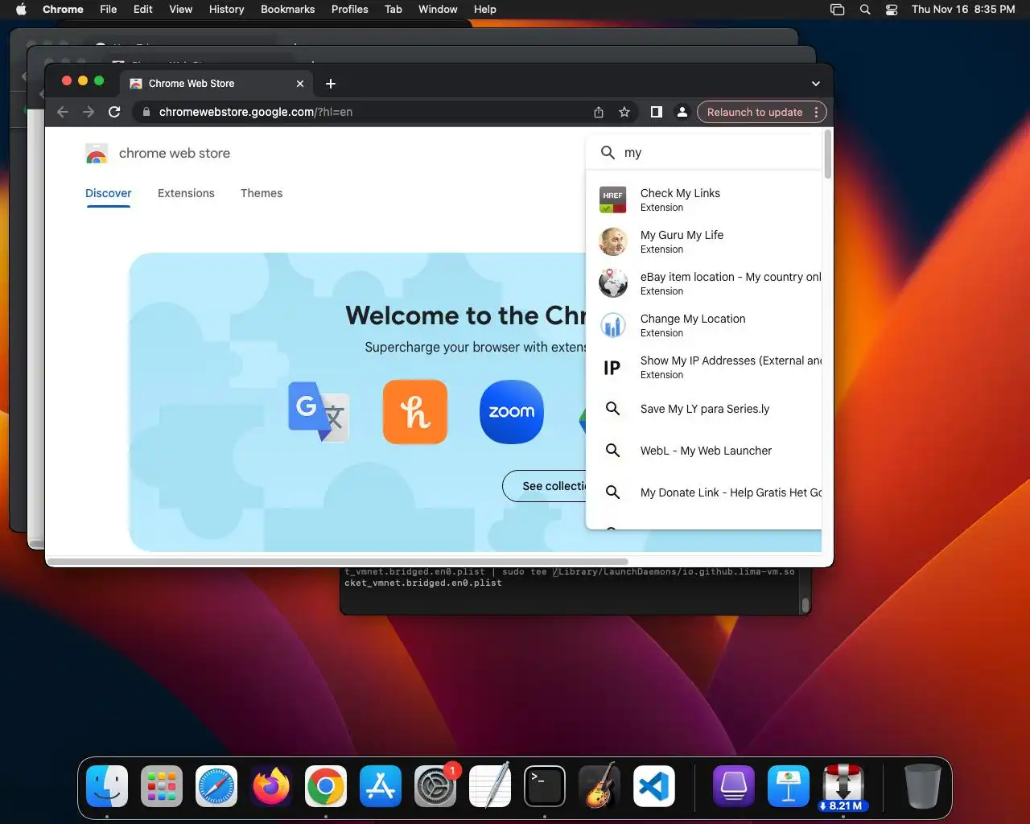
Task: Open App Store from the Dock
Action: coord(381,786)
